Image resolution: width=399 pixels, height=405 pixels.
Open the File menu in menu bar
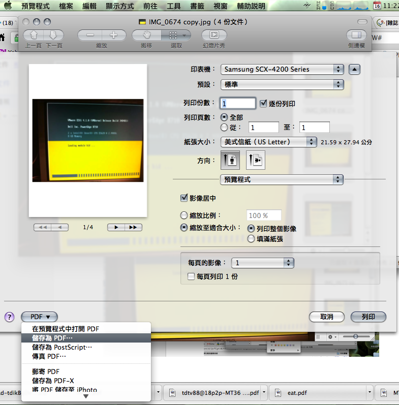pyautogui.click(x=66, y=6)
